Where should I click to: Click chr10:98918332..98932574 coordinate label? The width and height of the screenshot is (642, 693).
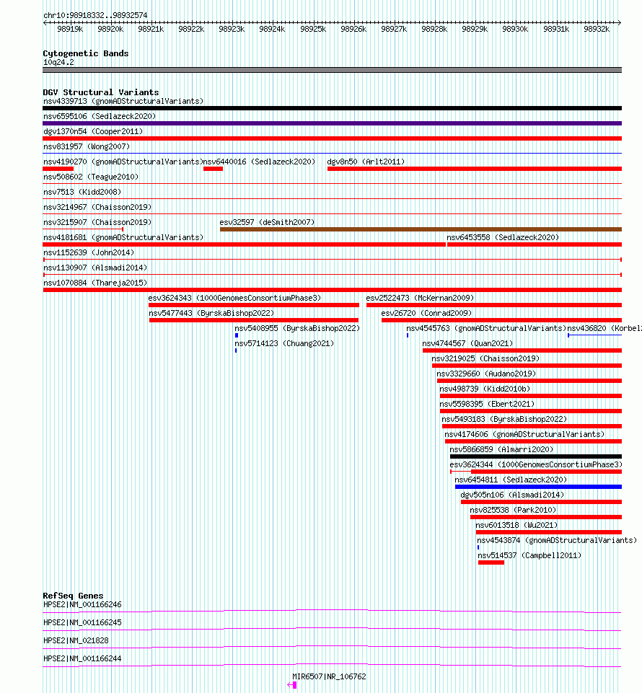pyautogui.click(x=95, y=15)
